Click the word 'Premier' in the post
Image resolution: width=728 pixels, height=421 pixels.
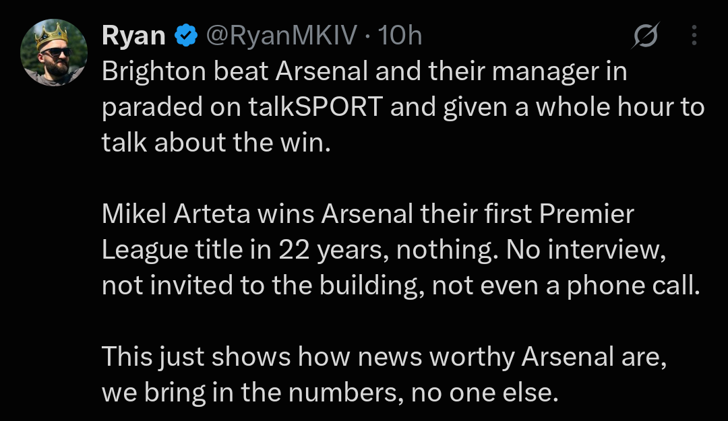pos(586,214)
